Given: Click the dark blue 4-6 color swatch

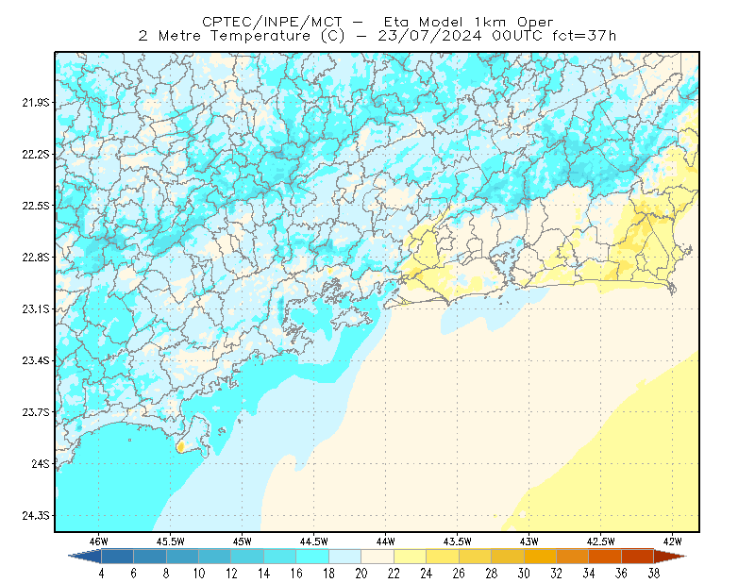Looking at the screenshot, I should pos(117,556).
